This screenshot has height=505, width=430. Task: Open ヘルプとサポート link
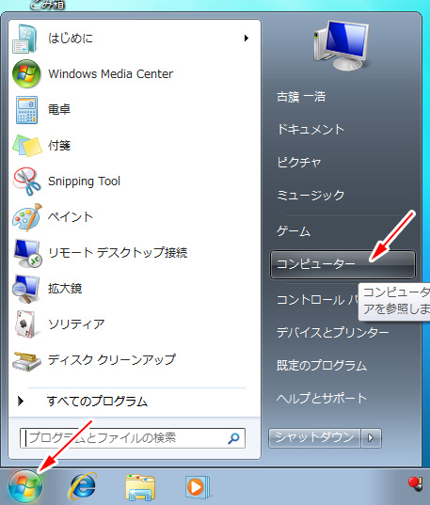point(322,399)
